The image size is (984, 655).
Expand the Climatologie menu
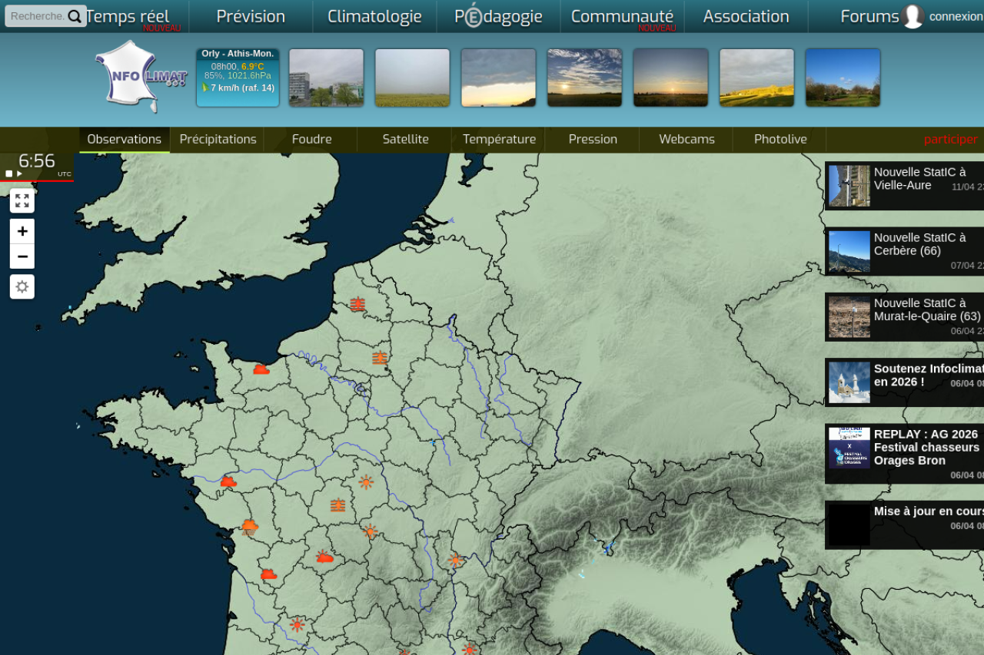[x=374, y=16]
